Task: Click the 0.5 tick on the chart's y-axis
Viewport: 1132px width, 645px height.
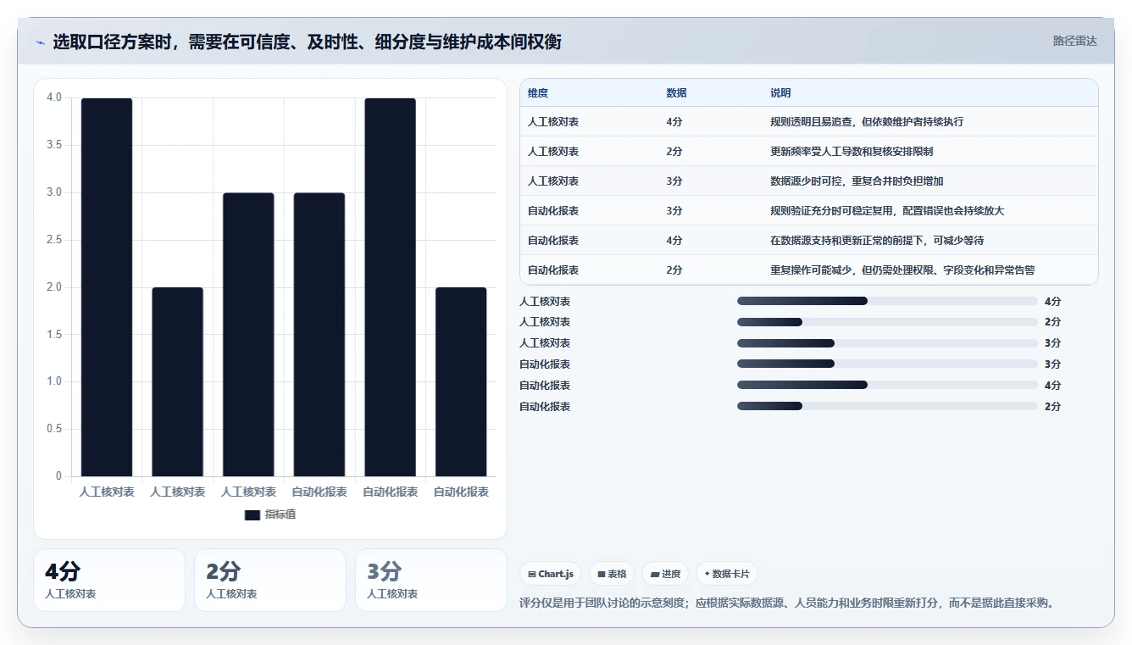Action: (x=54, y=429)
